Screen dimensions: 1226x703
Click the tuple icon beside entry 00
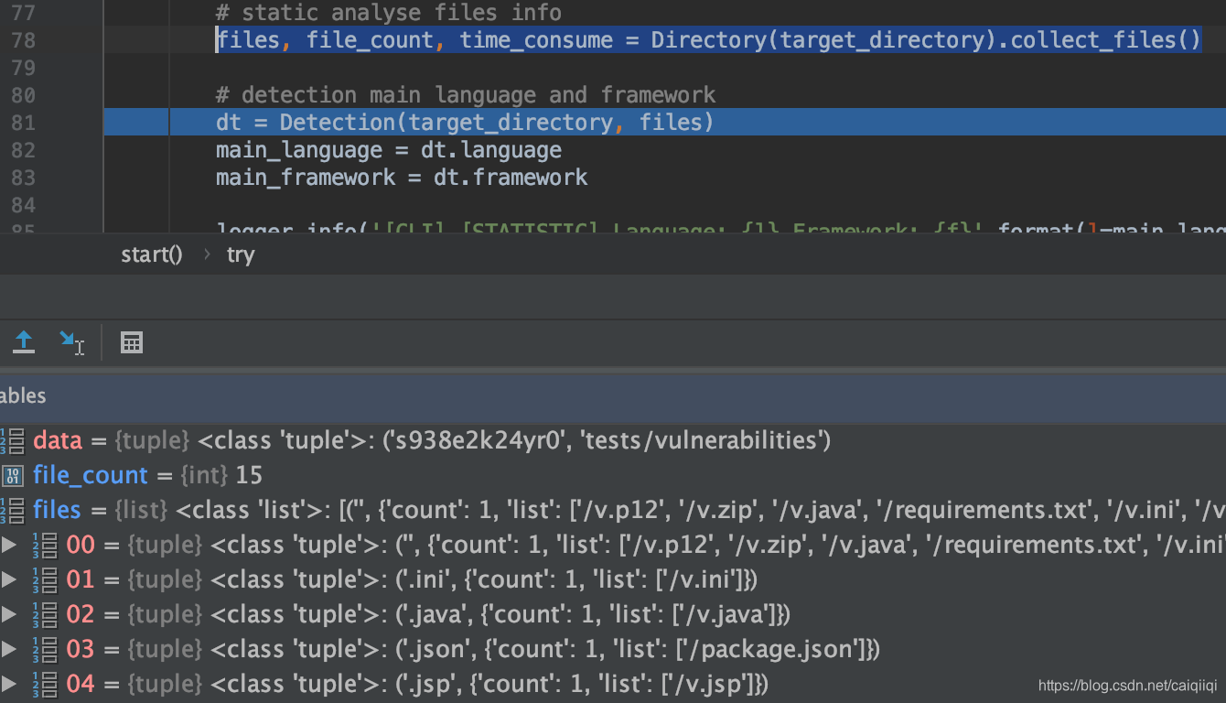pyautogui.click(x=45, y=545)
